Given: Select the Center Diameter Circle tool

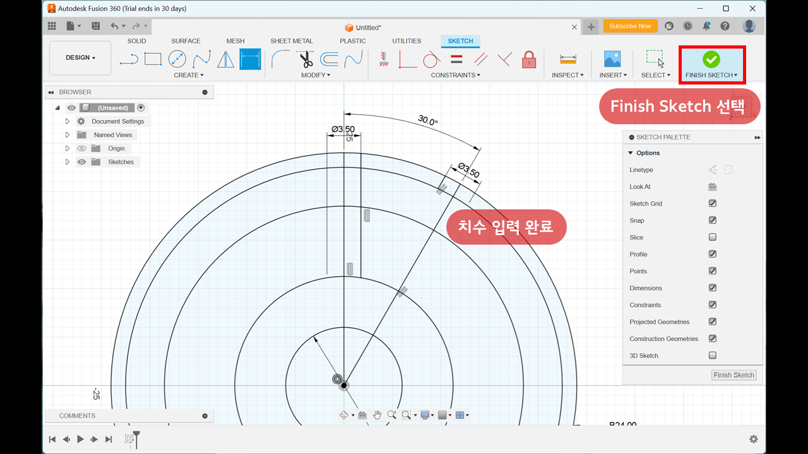Looking at the screenshot, I should point(177,59).
